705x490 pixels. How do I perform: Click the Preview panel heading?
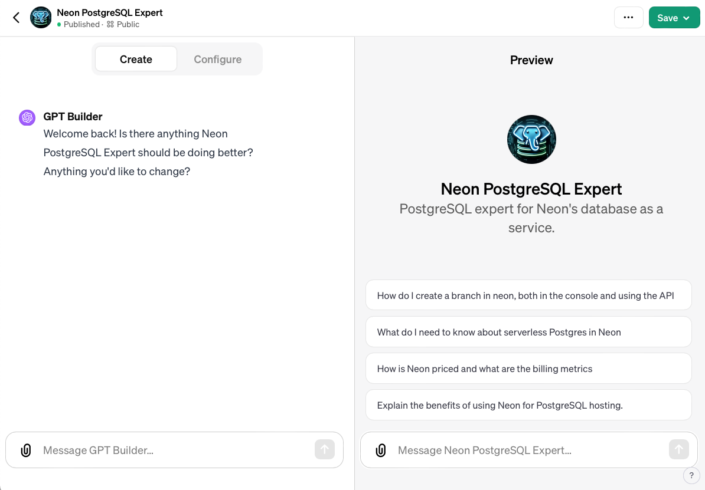531,60
